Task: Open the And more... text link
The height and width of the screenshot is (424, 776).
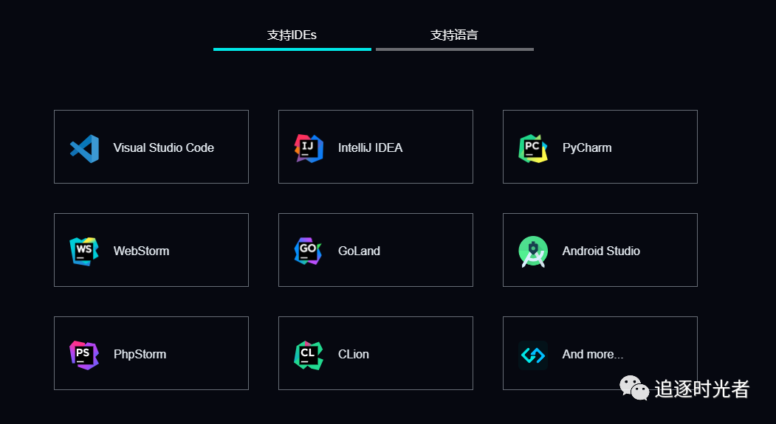Action: 592,355
